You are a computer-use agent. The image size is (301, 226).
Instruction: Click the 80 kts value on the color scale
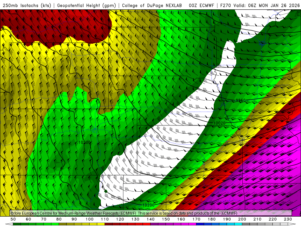(x=59, y=219)
